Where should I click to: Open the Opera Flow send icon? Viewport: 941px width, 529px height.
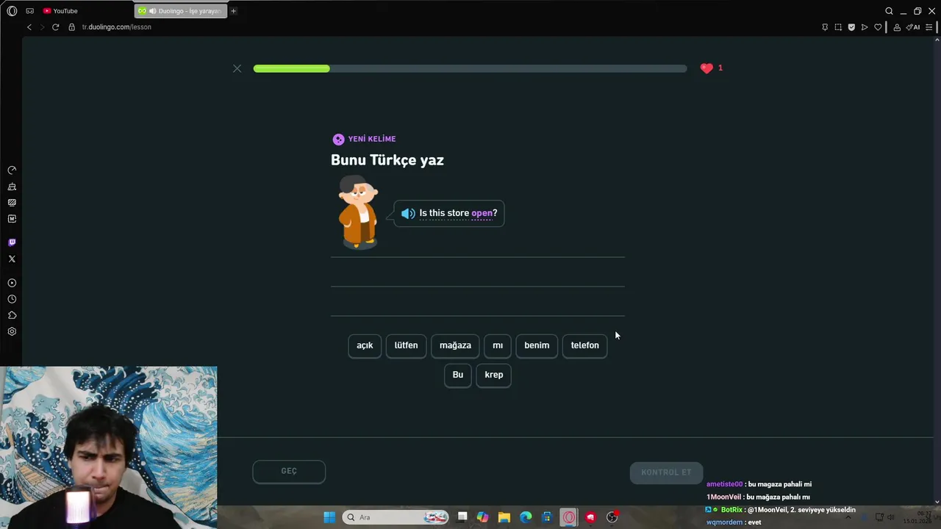point(865,27)
